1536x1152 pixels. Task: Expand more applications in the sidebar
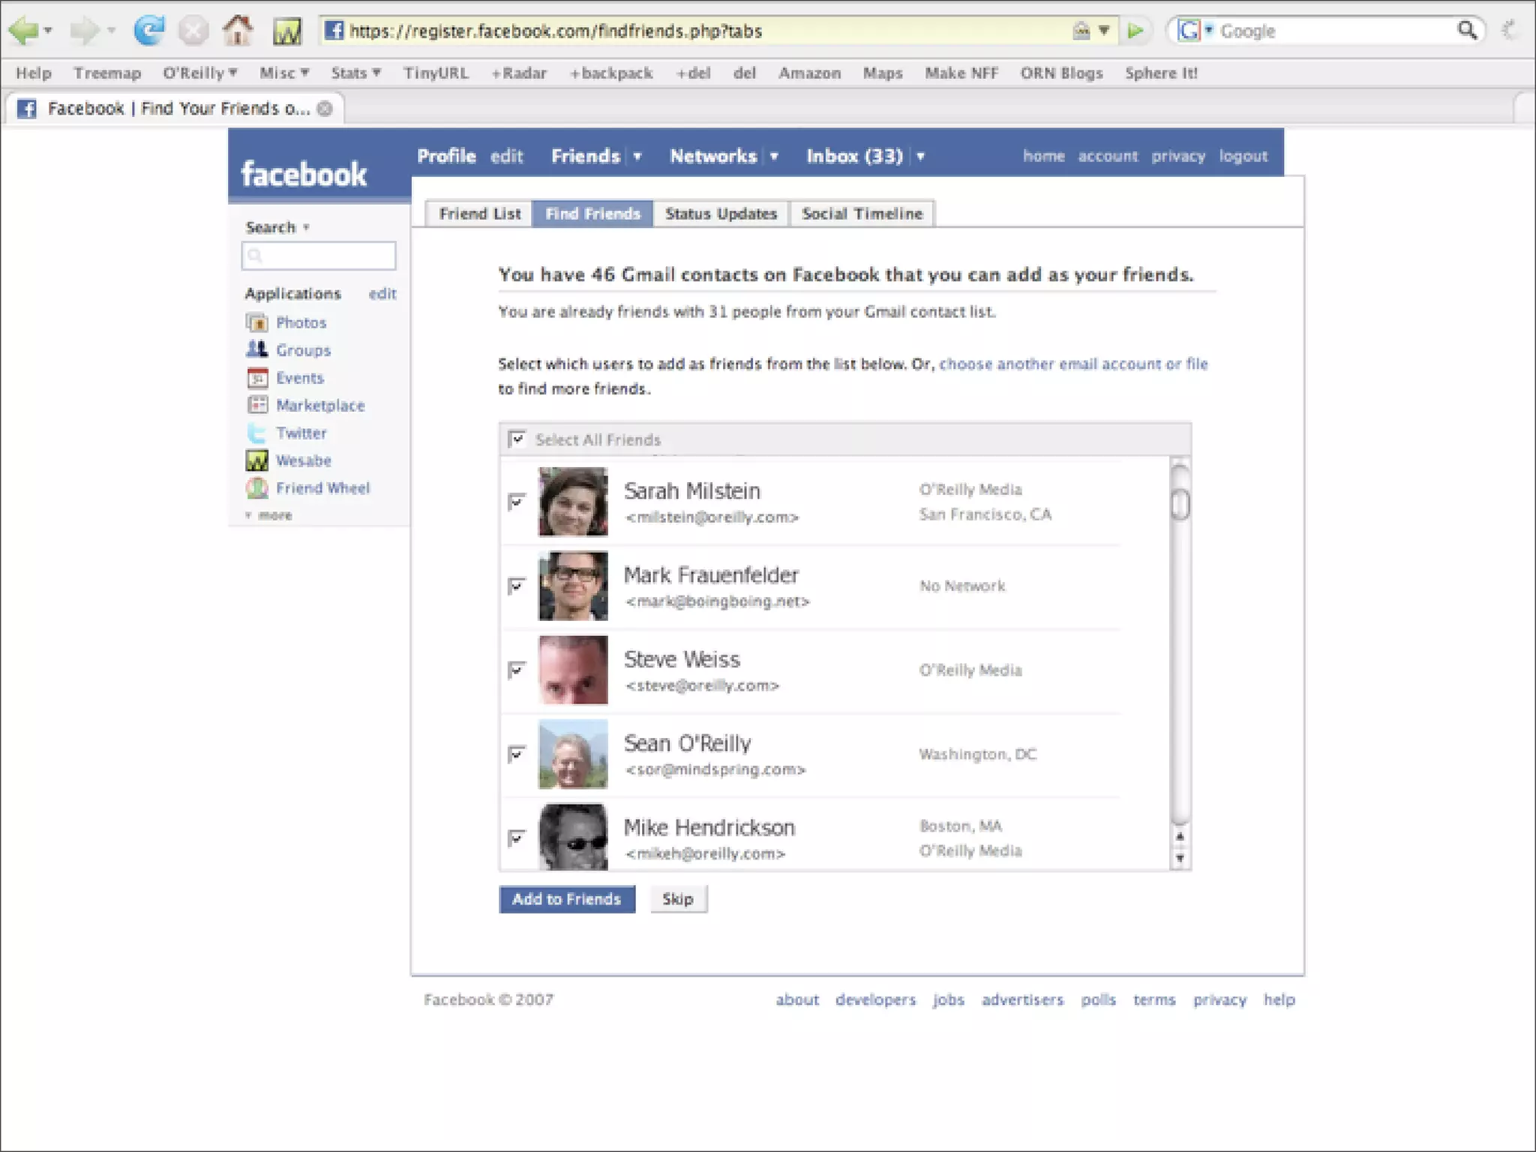(x=268, y=515)
